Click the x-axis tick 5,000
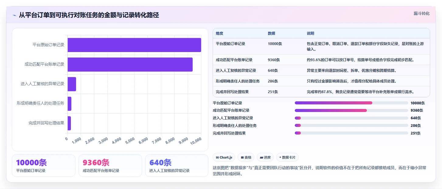Image resolution: width=442 pixels, height=189 pixels. click(x=130, y=140)
